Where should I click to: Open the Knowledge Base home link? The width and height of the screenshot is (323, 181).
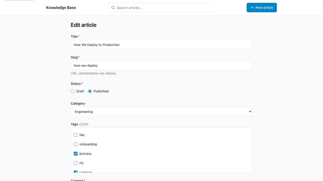pos(61,8)
